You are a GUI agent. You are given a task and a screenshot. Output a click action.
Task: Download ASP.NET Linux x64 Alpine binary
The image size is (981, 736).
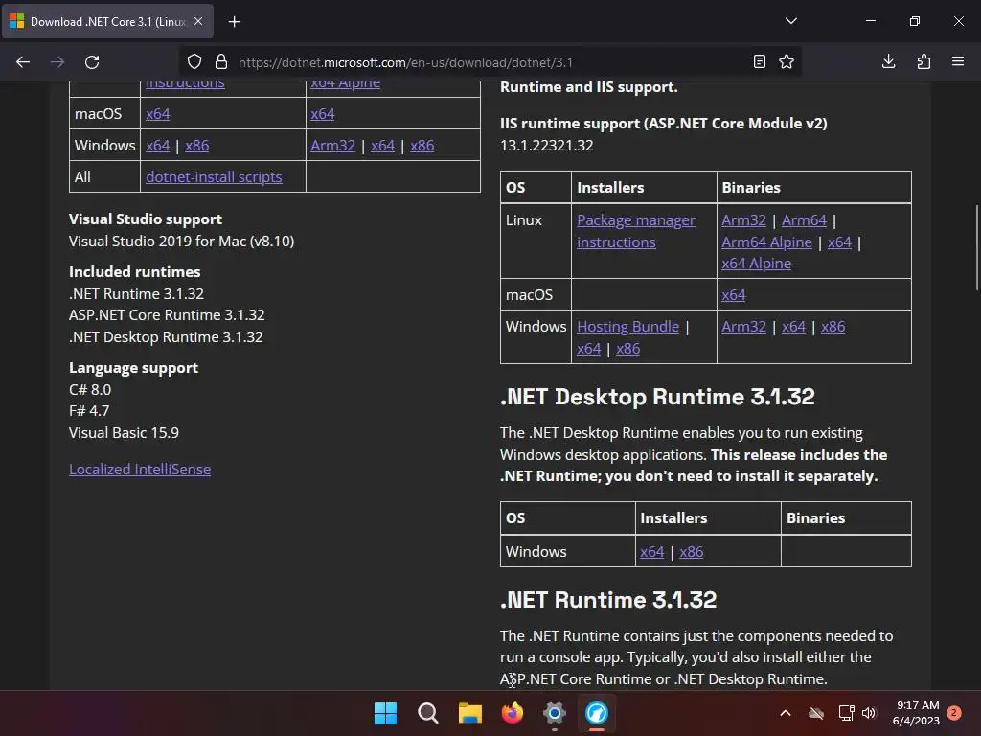tap(757, 264)
